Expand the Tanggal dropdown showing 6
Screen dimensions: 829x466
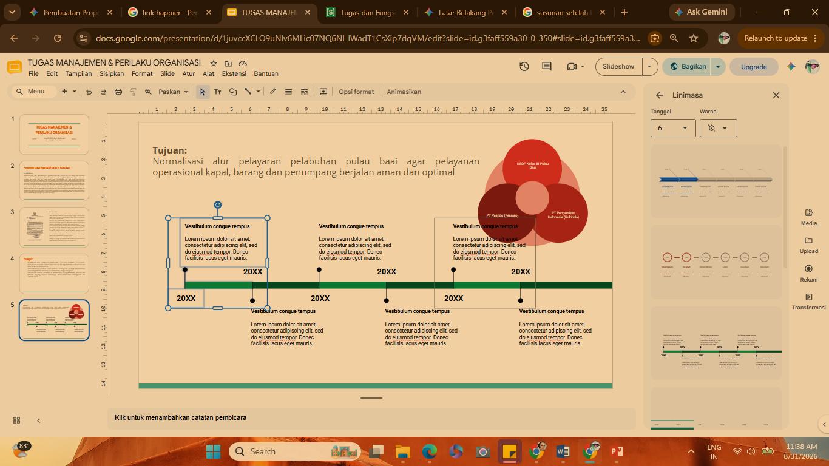pyautogui.click(x=673, y=128)
